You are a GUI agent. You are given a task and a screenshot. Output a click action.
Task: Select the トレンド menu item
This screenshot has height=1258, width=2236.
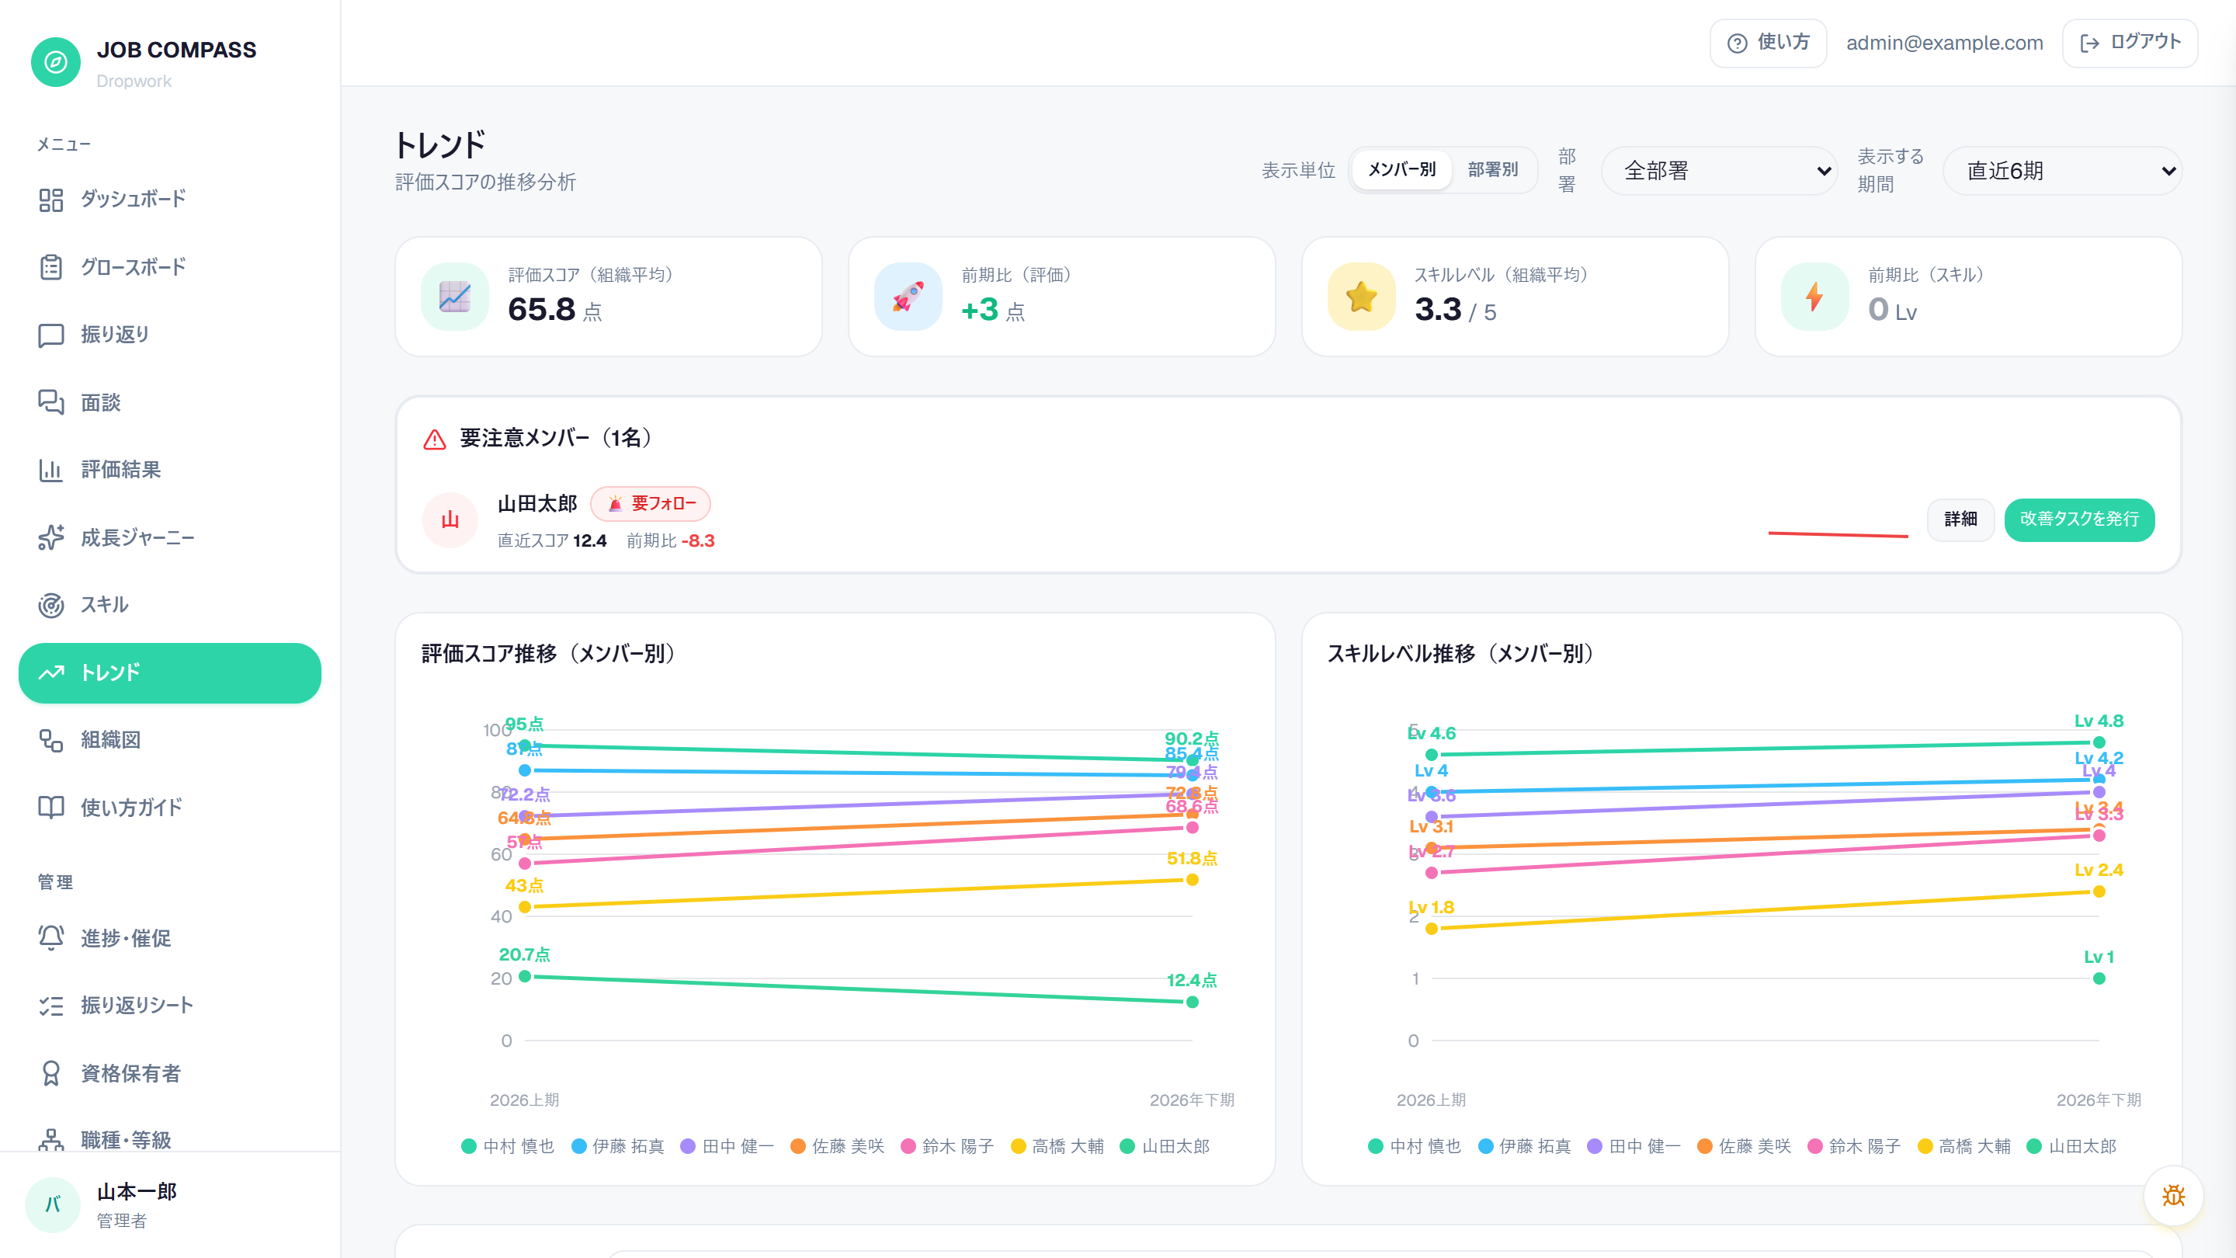point(170,672)
